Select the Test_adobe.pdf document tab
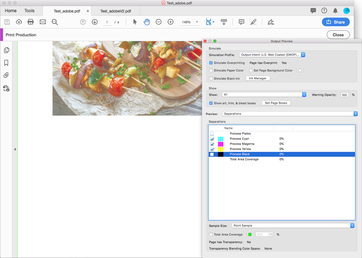This screenshot has width=362, height=258. click(x=67, y=11)
